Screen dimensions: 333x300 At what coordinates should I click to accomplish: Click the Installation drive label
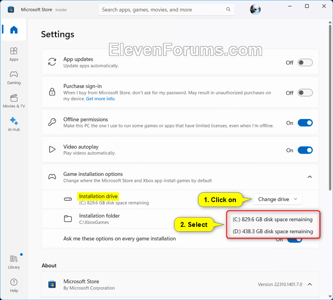[x=98, y=196]
